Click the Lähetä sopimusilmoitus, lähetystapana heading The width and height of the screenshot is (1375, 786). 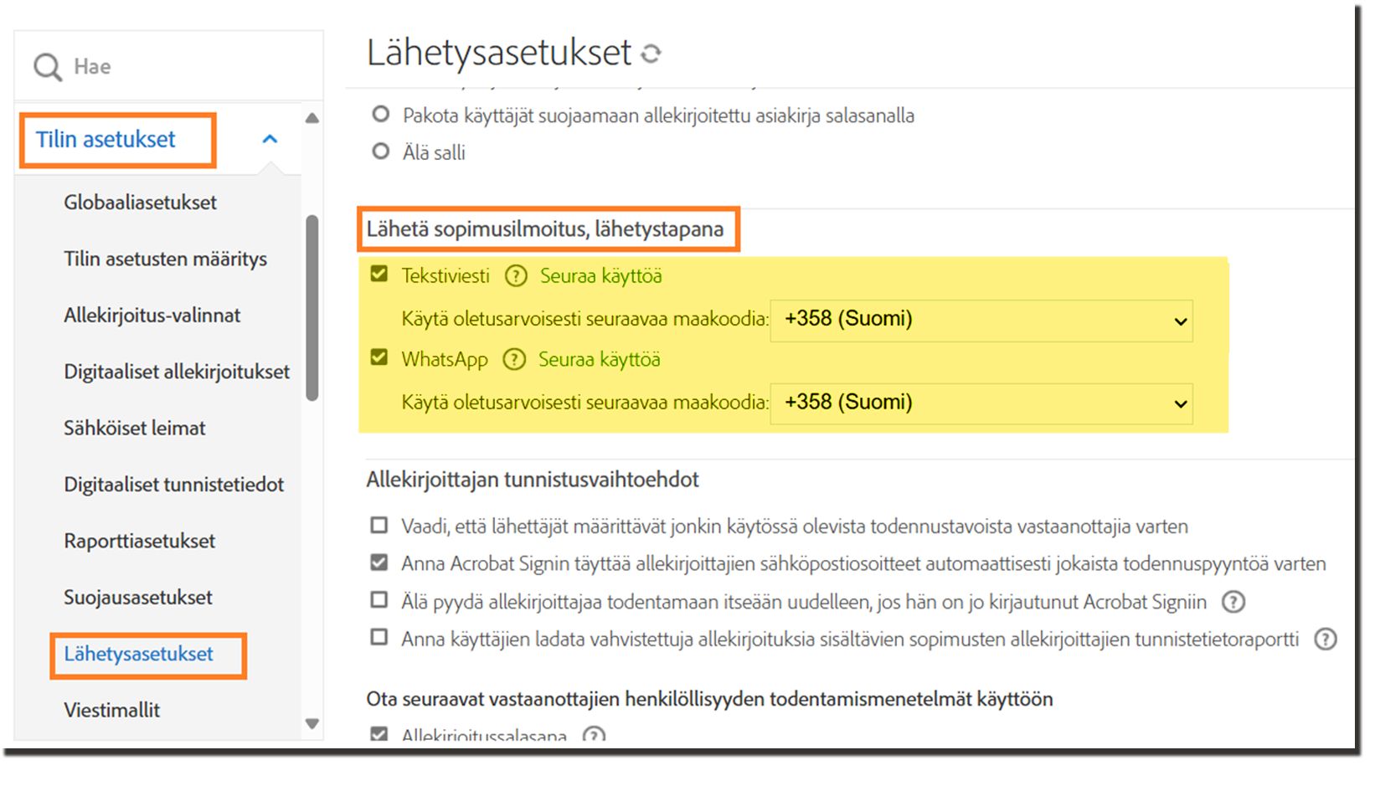click(x=545, y=229)
